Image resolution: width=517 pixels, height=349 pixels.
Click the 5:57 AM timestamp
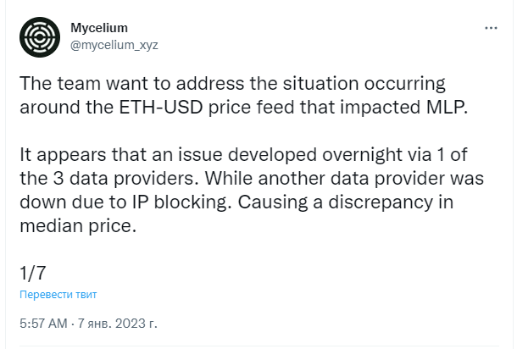click(43, 324)
